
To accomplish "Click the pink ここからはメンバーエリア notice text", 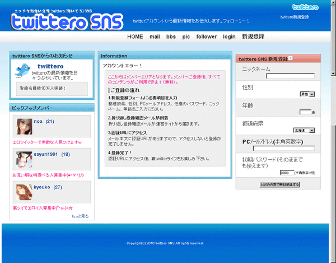I will point(164,80).
